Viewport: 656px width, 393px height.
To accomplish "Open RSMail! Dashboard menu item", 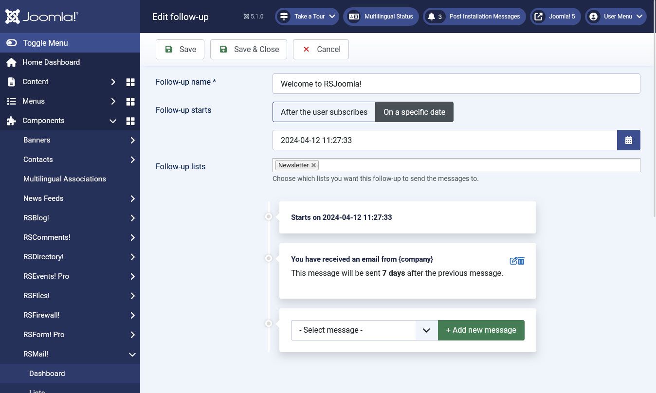I will 70,374.
